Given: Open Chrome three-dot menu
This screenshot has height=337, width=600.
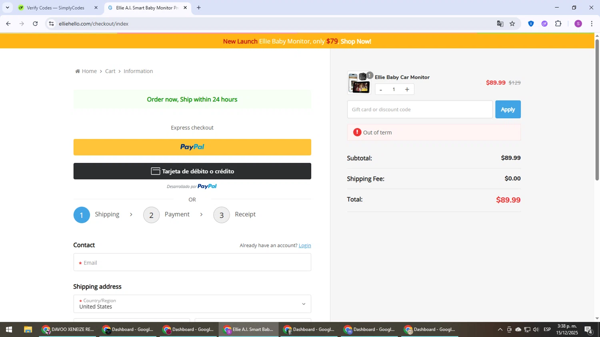Looking at the screenshot, I should pyautogui.click(x=592, y=24).
